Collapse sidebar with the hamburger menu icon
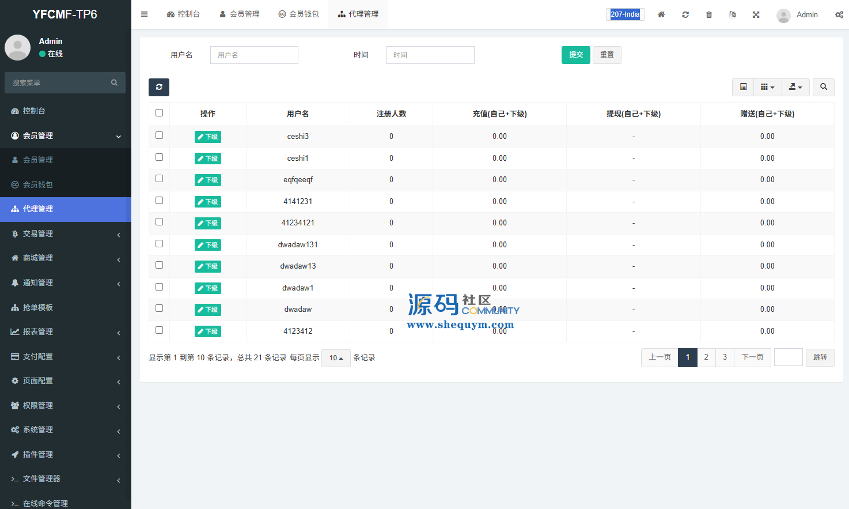This screenshot has height=509, width=849. click(x=145, y=14)
